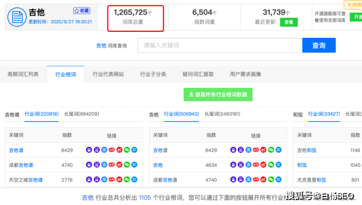Open Weibo icon in 吉他 4834 row
Viewport: 362px width, 205px height.
point(264,165)
